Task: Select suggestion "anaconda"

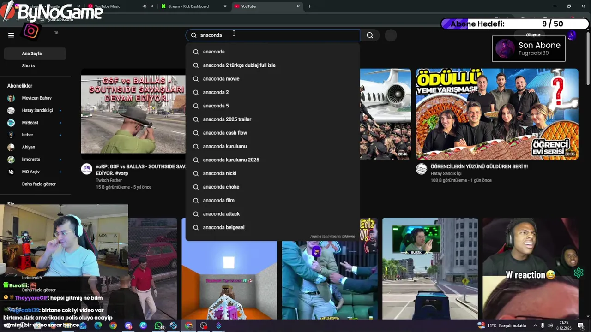Action: click(272, 52)
